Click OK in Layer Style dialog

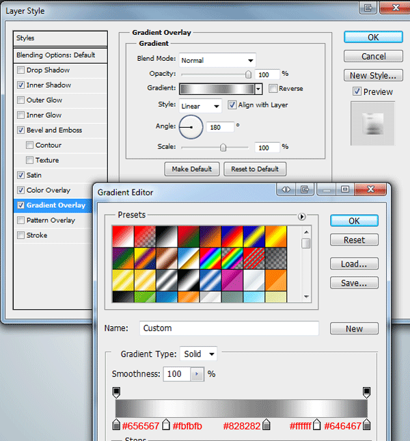pos(373,37)
